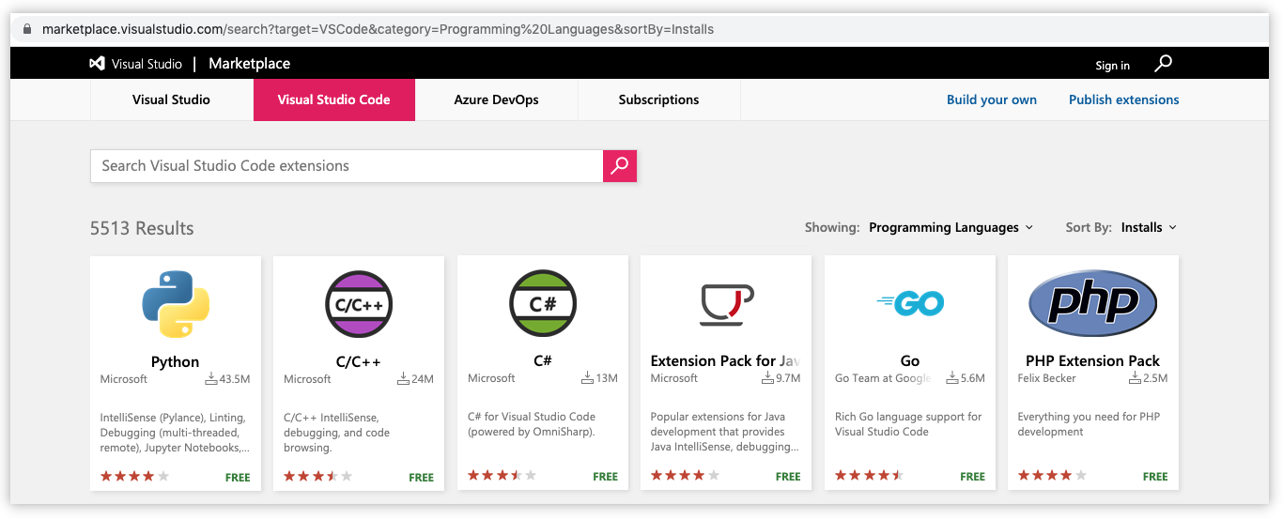Screen dimensions: 1283x519
Task: Click Microsoft publisher under C/C++
Action: click(307, 379)
